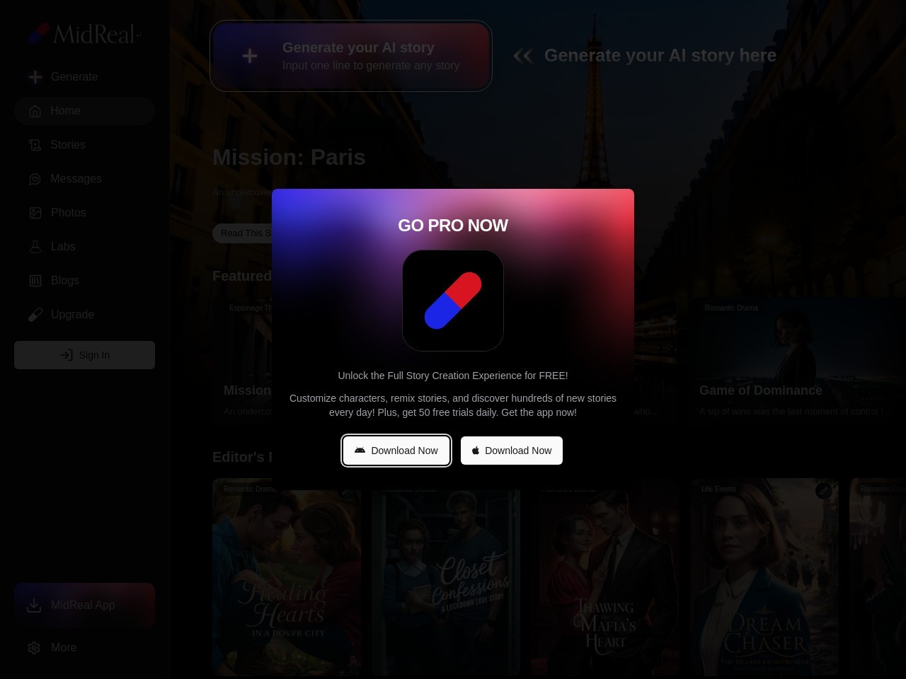Click the Upgrade pill icon
The width and height of the screenshot is (906, 679).
click(35, 315)
